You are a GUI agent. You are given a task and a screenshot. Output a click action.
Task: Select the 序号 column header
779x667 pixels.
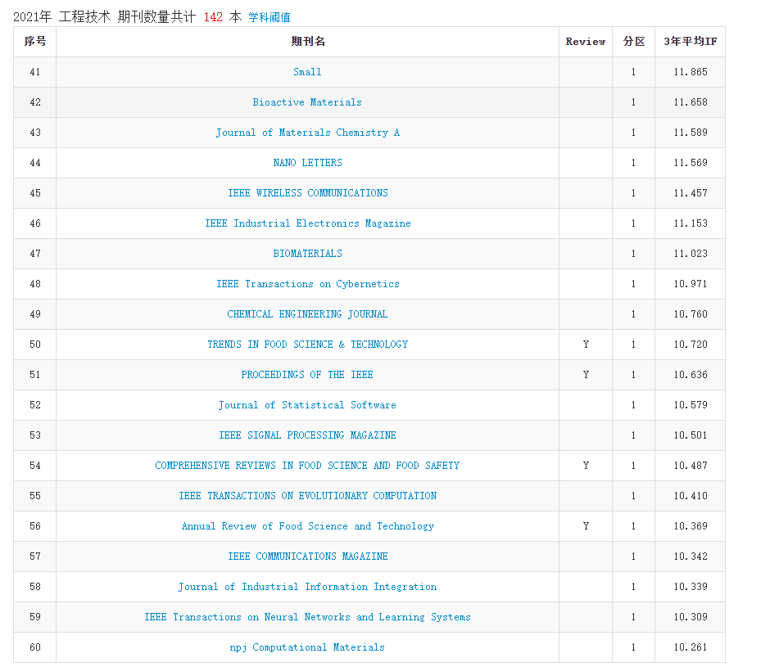[35, 42]
